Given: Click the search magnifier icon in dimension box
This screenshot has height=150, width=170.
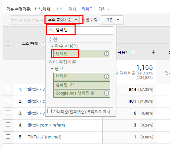Looking at the screenshot, I should (x=51, y=30).
